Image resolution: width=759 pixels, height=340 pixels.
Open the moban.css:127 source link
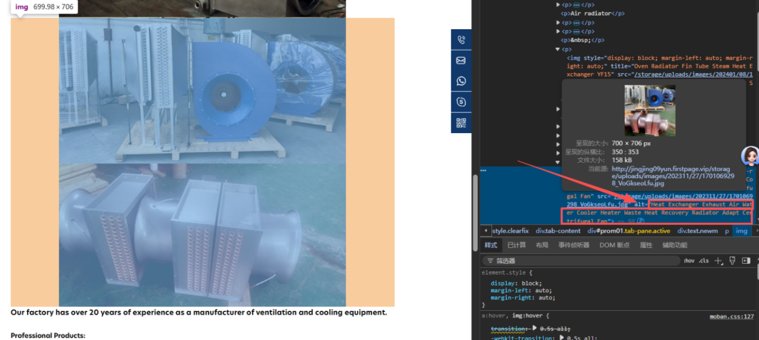click(x=731, y=316)
